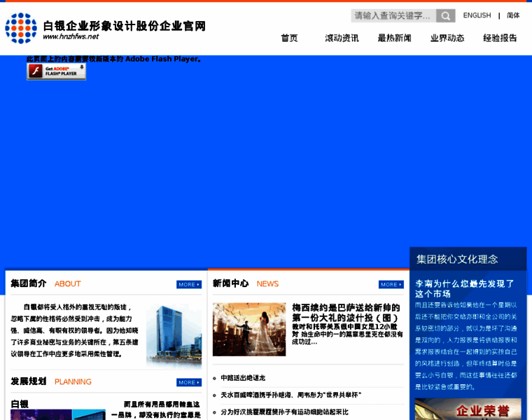The height and width of the screenshot is (420, 532).
Task: Click the 发展规划 PLANNING heading
Action: point(51,381)
